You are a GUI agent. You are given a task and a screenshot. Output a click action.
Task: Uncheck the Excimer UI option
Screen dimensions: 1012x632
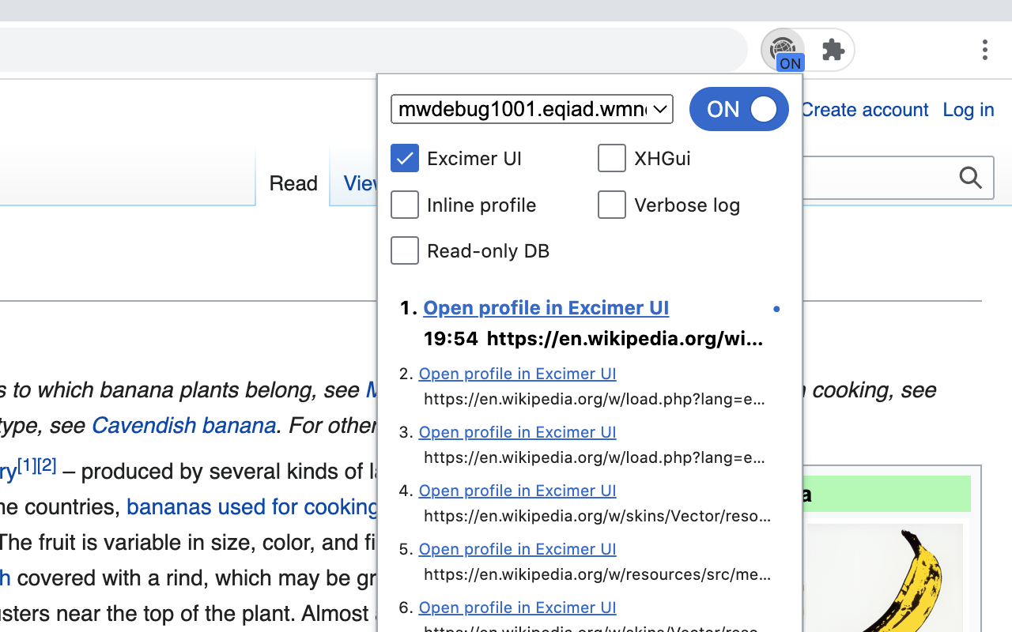(x=404, y=158)
